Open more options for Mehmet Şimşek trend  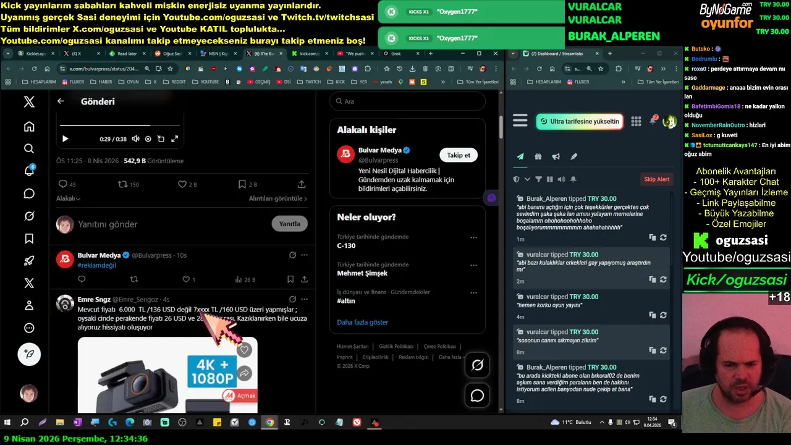[x=473, y=265]
